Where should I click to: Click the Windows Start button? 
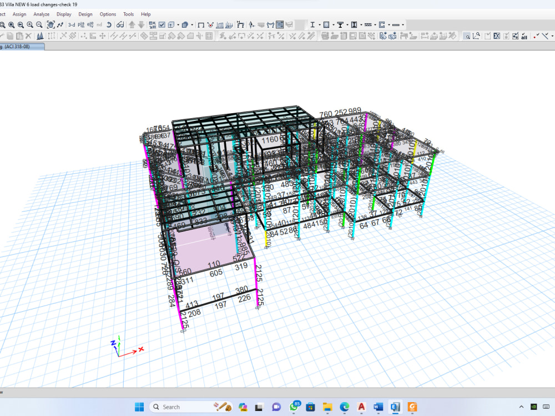point(139,407)
